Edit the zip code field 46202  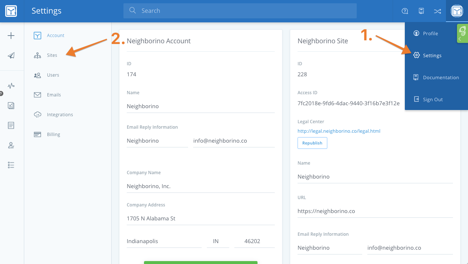click(255, 241)
